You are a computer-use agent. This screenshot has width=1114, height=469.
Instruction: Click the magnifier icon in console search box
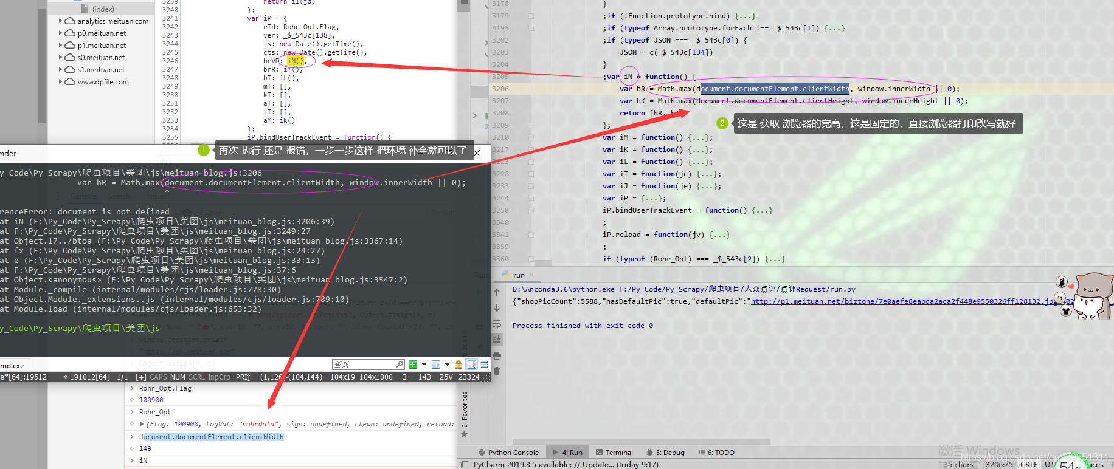click(400, 365)
